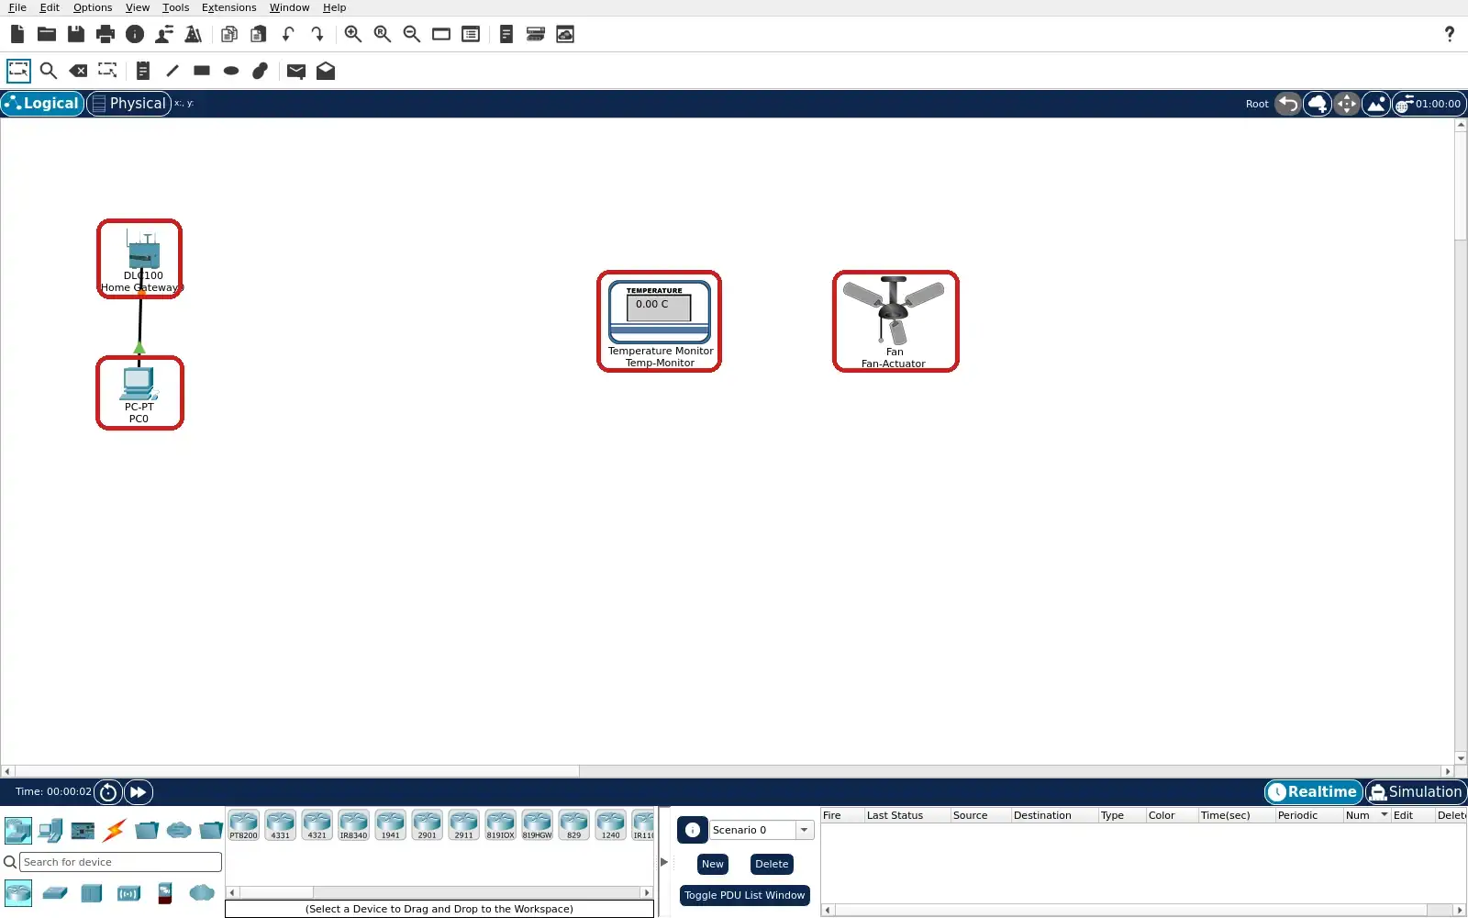Image resolution: width=1468 pixels, height=918 pixels.
Task: Choose the Resize Shape tool
Action: click(x=107, y=71)
